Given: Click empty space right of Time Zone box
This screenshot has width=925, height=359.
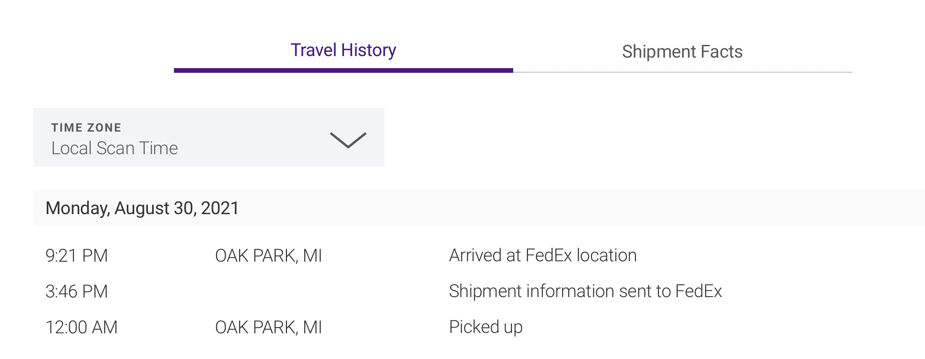Looking at the screenshot, I should [624, 137].
